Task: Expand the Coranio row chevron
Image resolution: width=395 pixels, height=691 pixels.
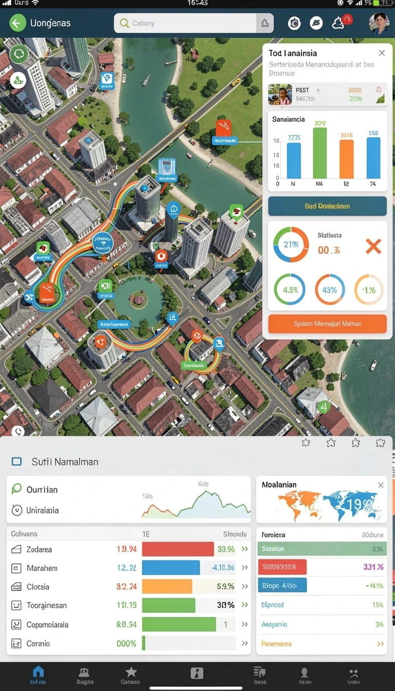Action: pos(245,643)
